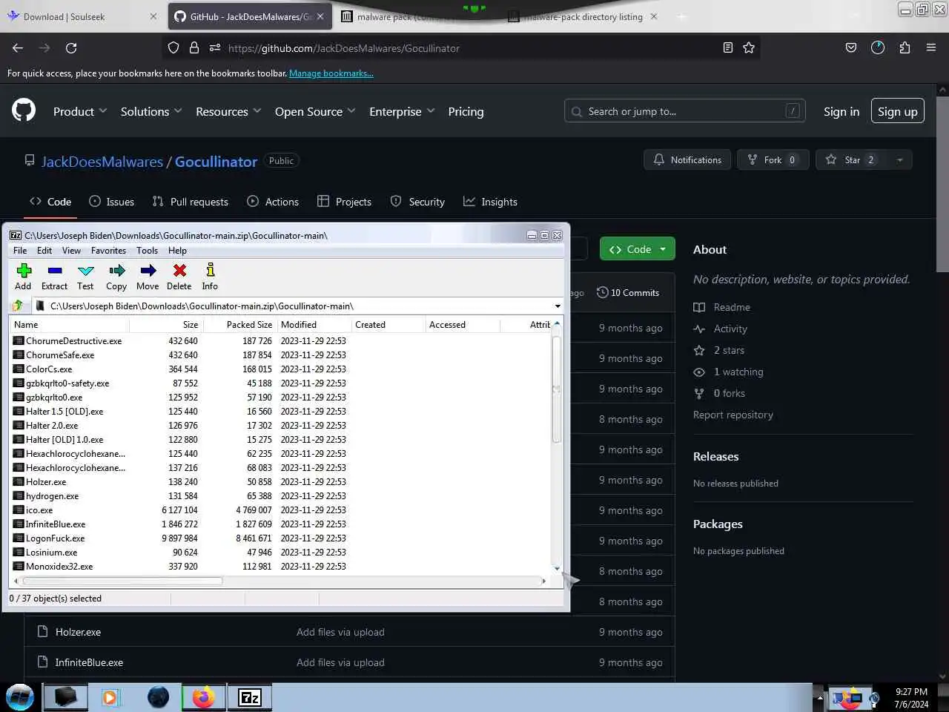Click the Test toolbar icon in 7-Zip

[x=85, y=271]
